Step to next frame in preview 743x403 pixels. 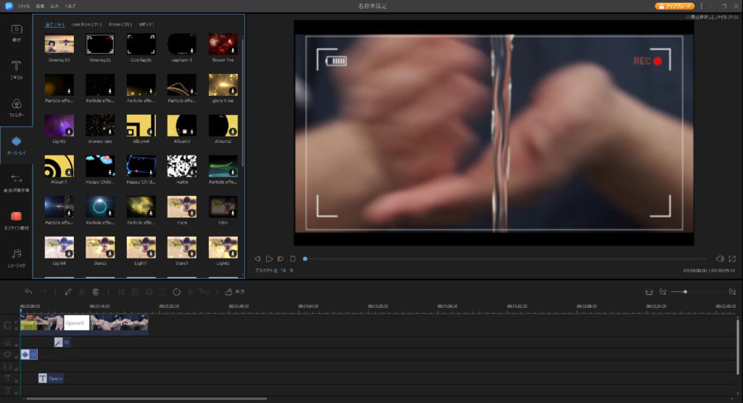(281, 259)
